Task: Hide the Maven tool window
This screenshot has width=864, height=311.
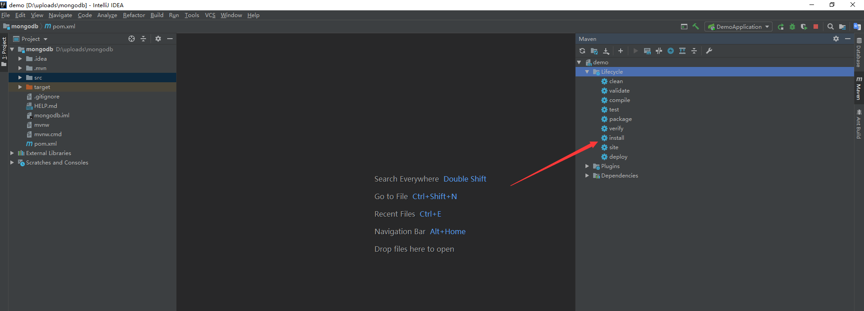Action: pos(848,39)
